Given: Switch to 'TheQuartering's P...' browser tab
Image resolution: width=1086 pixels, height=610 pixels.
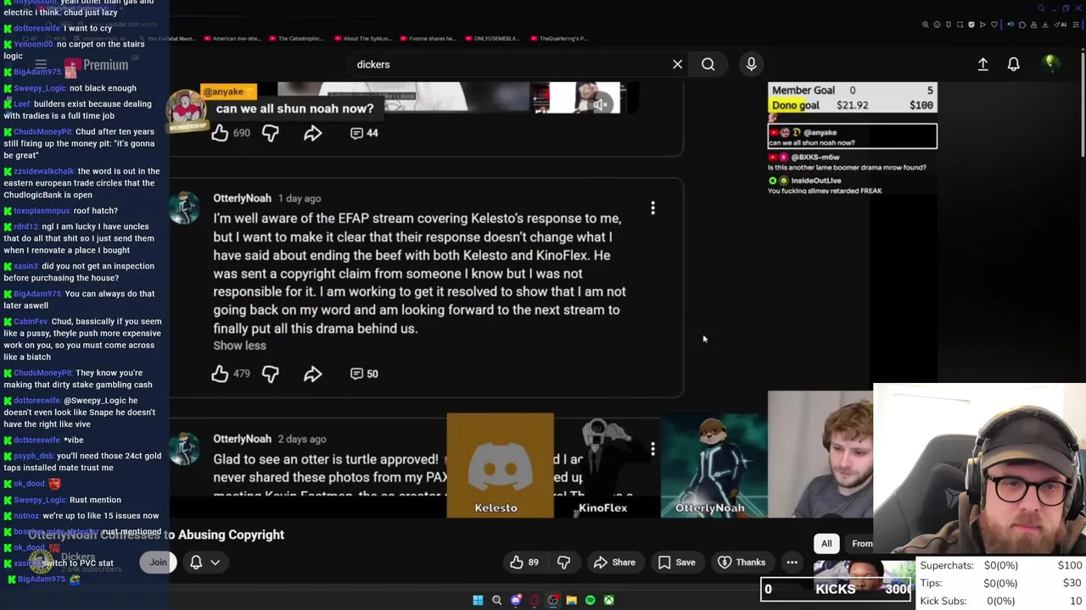Looking at the screenshot, I should coord(558,38).
